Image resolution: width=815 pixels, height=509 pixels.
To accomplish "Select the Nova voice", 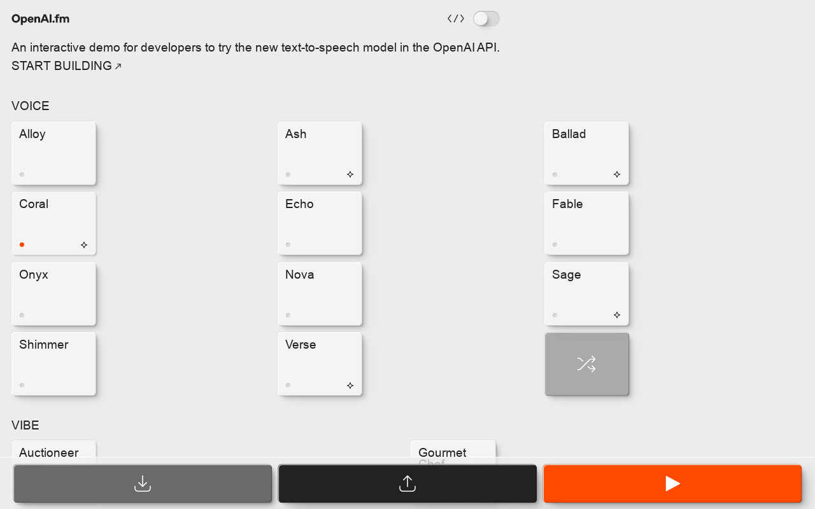I will point(320,294).
